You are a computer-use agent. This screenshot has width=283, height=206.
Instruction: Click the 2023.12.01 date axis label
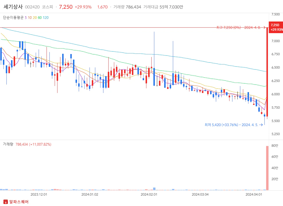point(39,194)
